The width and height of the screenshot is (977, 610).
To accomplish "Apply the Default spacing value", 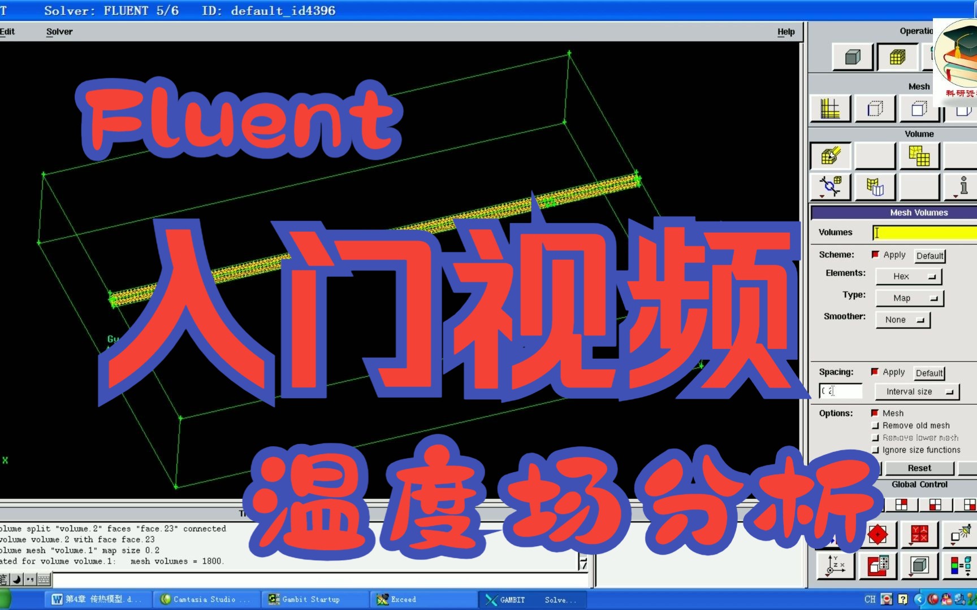I will coord(929,373).
